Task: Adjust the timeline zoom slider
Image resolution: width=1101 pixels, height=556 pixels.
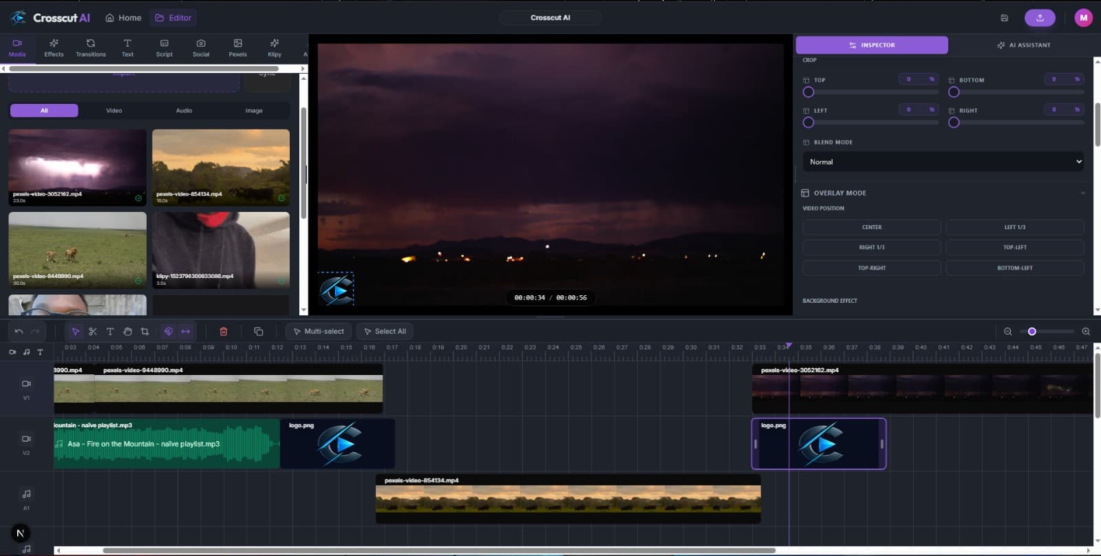Action: [1047, 332]
